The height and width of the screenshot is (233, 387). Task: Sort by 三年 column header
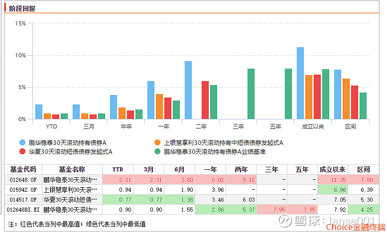tap(272, 170)
